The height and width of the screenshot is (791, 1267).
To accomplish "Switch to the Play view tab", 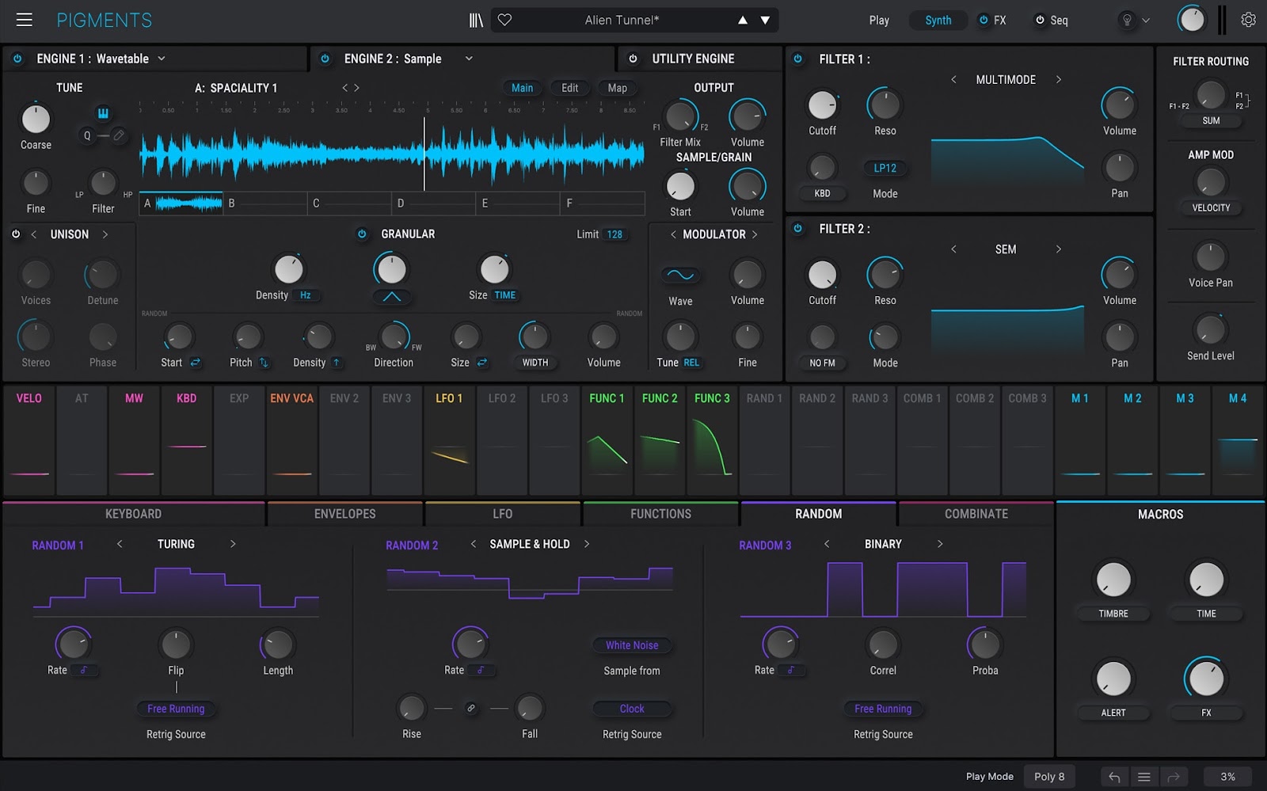I will coord(879,21).
